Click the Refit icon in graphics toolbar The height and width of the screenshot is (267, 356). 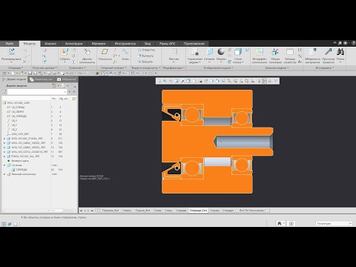click(159, 81)
